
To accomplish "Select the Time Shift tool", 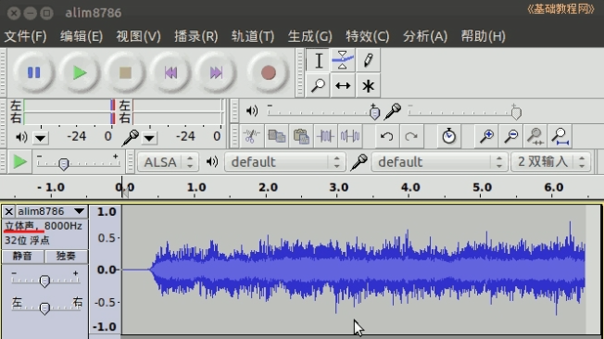I will (x=343, y=85).
